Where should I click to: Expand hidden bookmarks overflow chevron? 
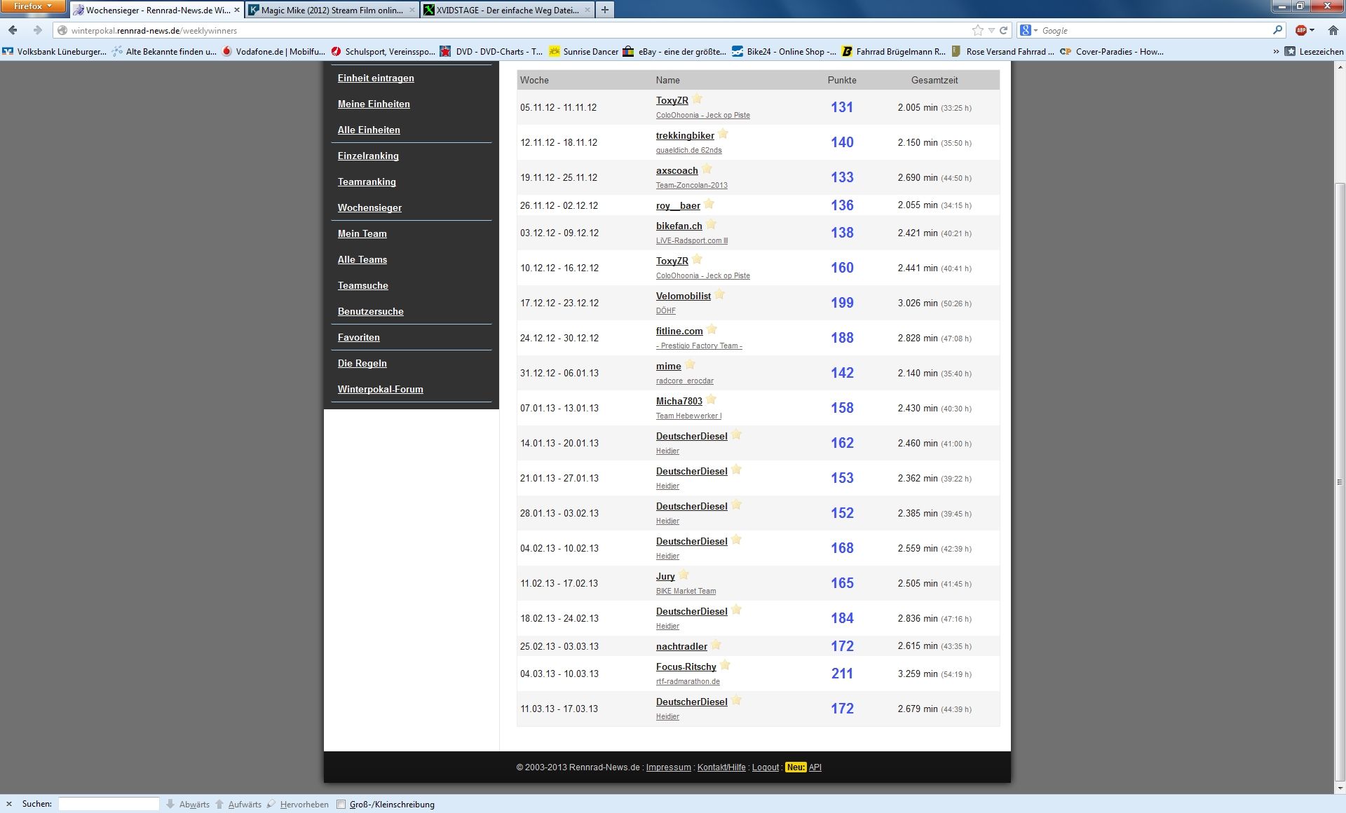(x=1276, y=51)
